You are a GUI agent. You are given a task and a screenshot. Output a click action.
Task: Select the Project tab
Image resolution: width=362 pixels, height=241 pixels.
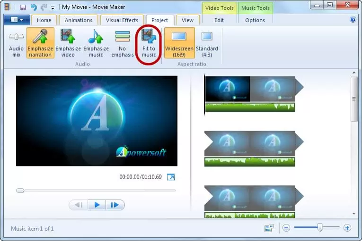point(159,20)
